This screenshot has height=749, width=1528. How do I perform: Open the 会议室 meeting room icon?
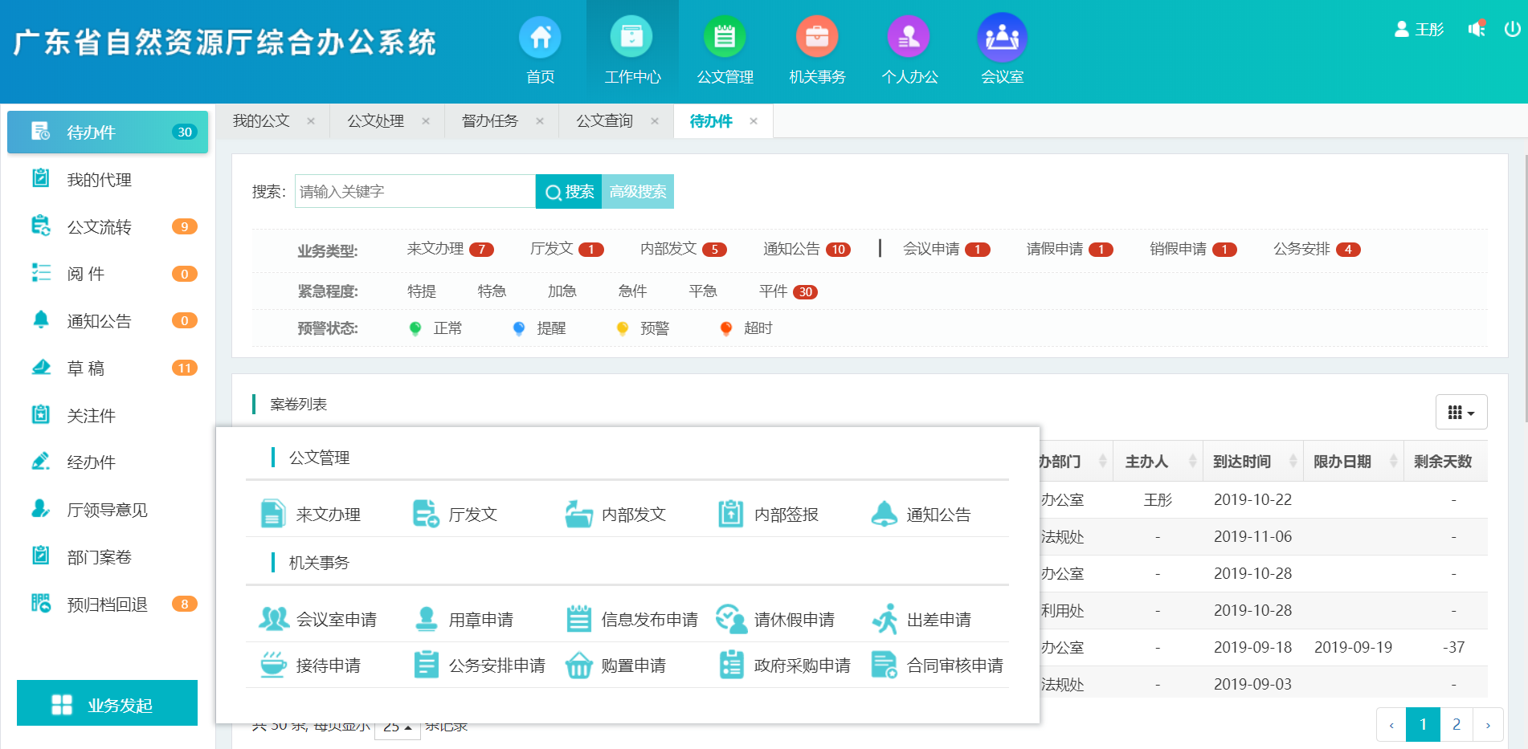pyautogui.click(x=1002, y=38)
